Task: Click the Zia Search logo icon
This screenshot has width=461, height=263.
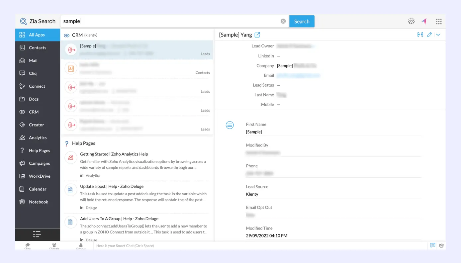Action: coord(23,22)
